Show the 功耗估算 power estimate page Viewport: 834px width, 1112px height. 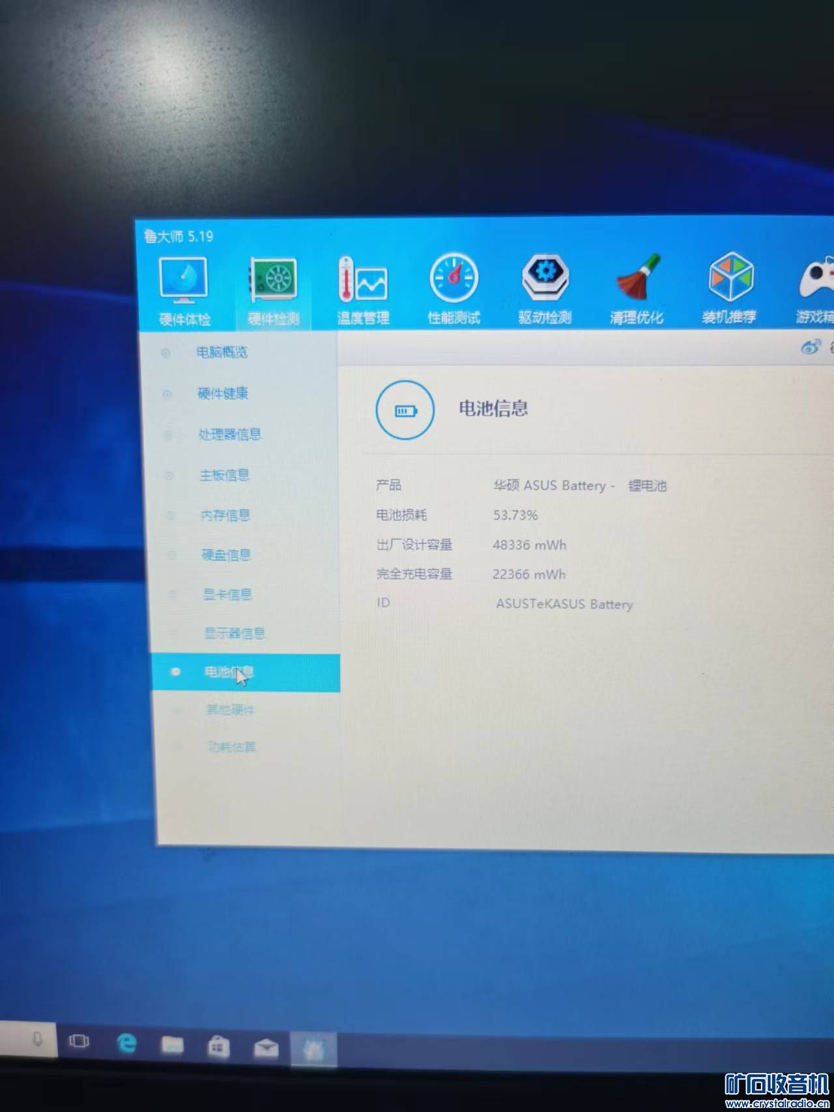[x=232, y=747]
